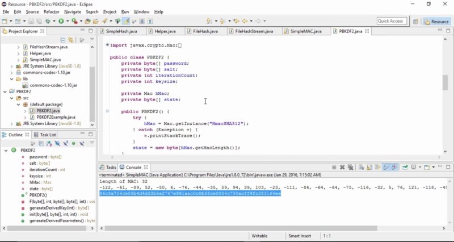The width and height of the screenshot is (454, 242).
Task: Switch to the Task List tab
Action: coord(45,135)
